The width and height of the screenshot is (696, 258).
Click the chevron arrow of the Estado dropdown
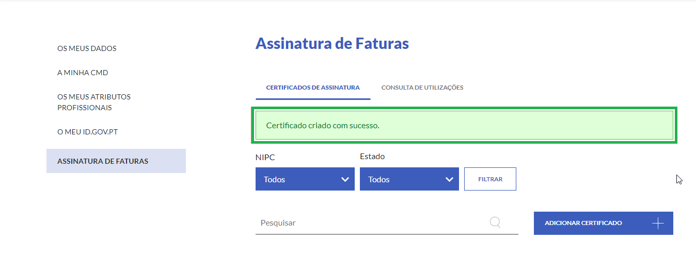pyautogui.click(x=449, y=179)
